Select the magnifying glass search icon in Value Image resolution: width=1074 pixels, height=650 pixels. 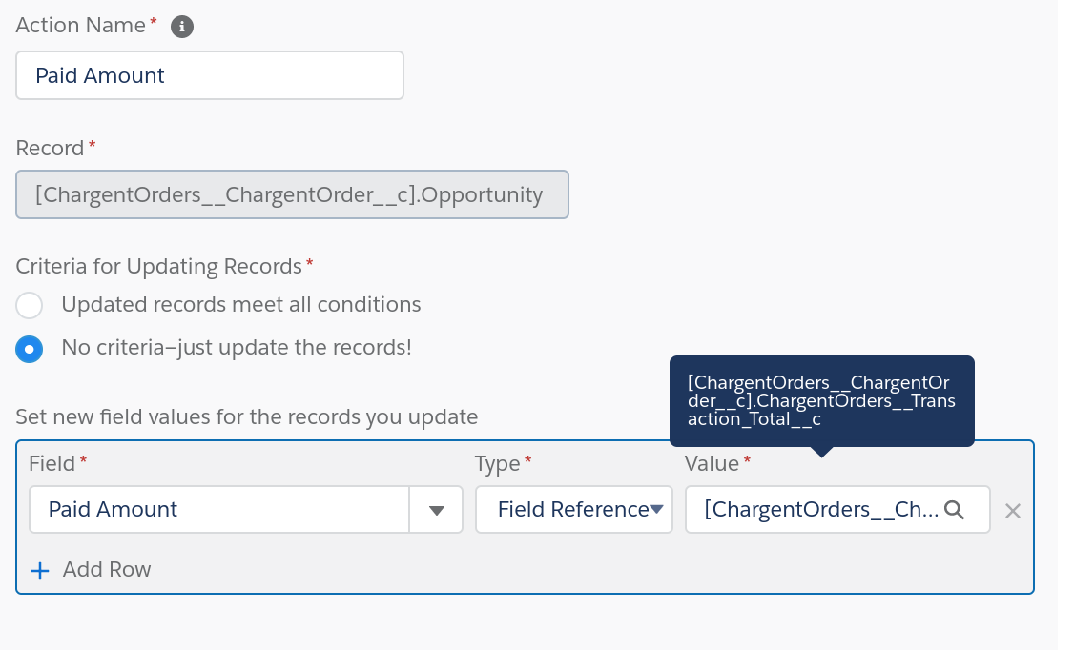point(955,510)
